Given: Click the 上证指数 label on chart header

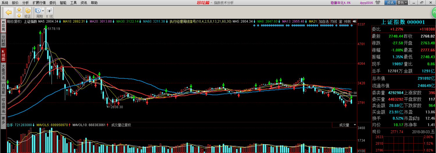Looking at the screenshot, I should click(x=30, y=21).
